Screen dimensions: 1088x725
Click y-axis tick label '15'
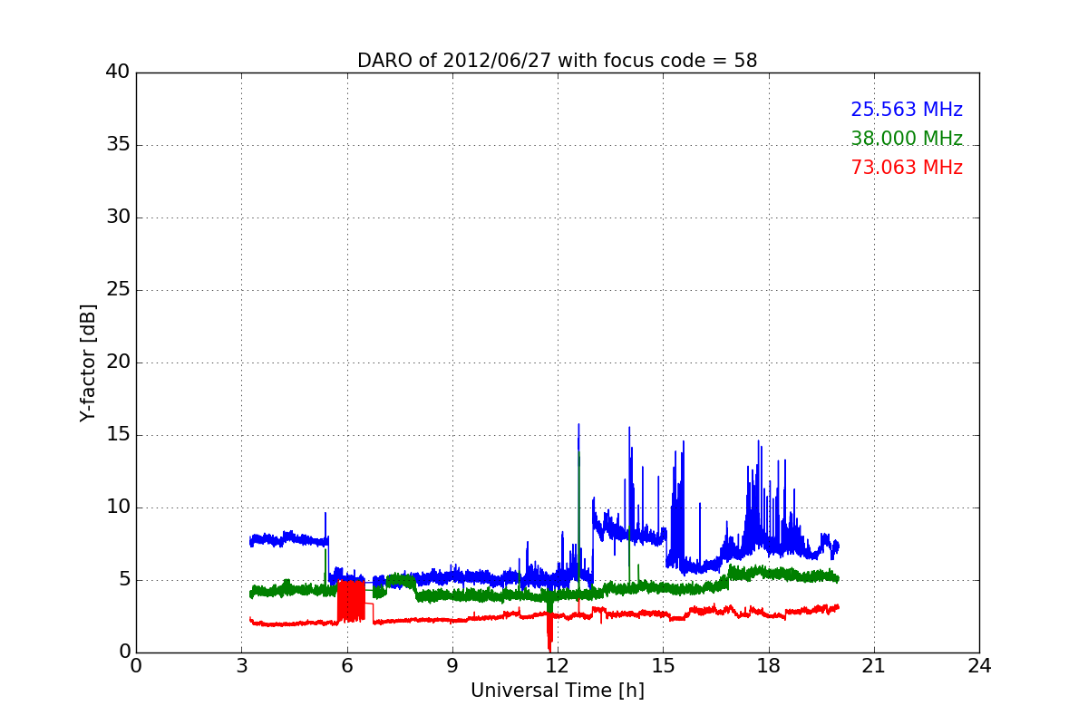point(118,435)
